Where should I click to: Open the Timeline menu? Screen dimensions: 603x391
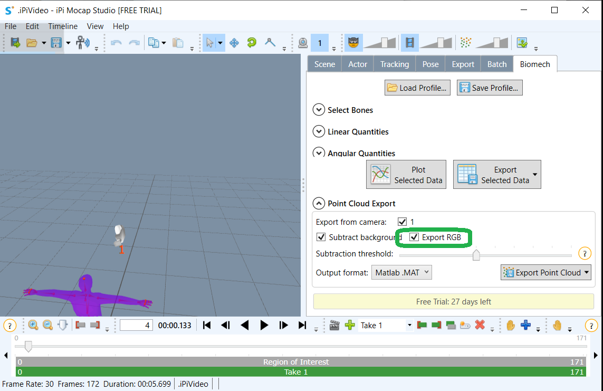63,26
